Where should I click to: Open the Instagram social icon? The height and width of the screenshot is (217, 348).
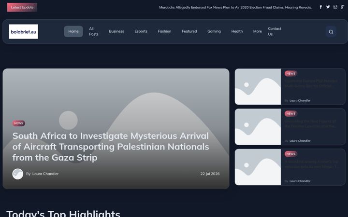click(x=335, y=7)
